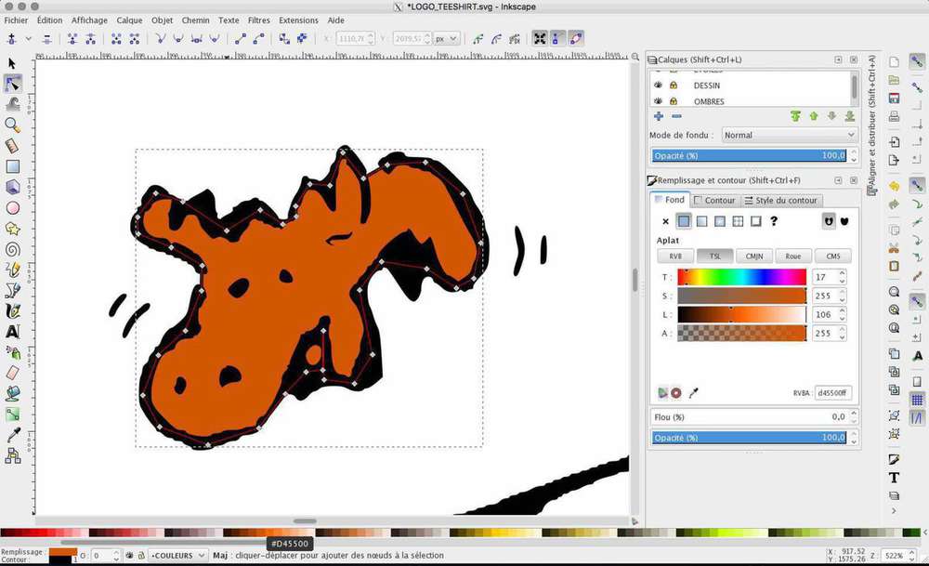
Task: Open the COULEURS layer dropdown
Action: (x=177, y=556)
